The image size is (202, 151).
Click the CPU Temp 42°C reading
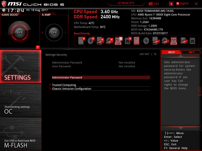point(84,23)
